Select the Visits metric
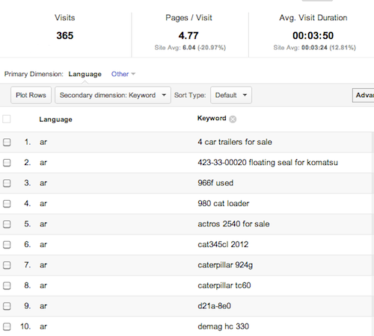 [x=65, y=18]
